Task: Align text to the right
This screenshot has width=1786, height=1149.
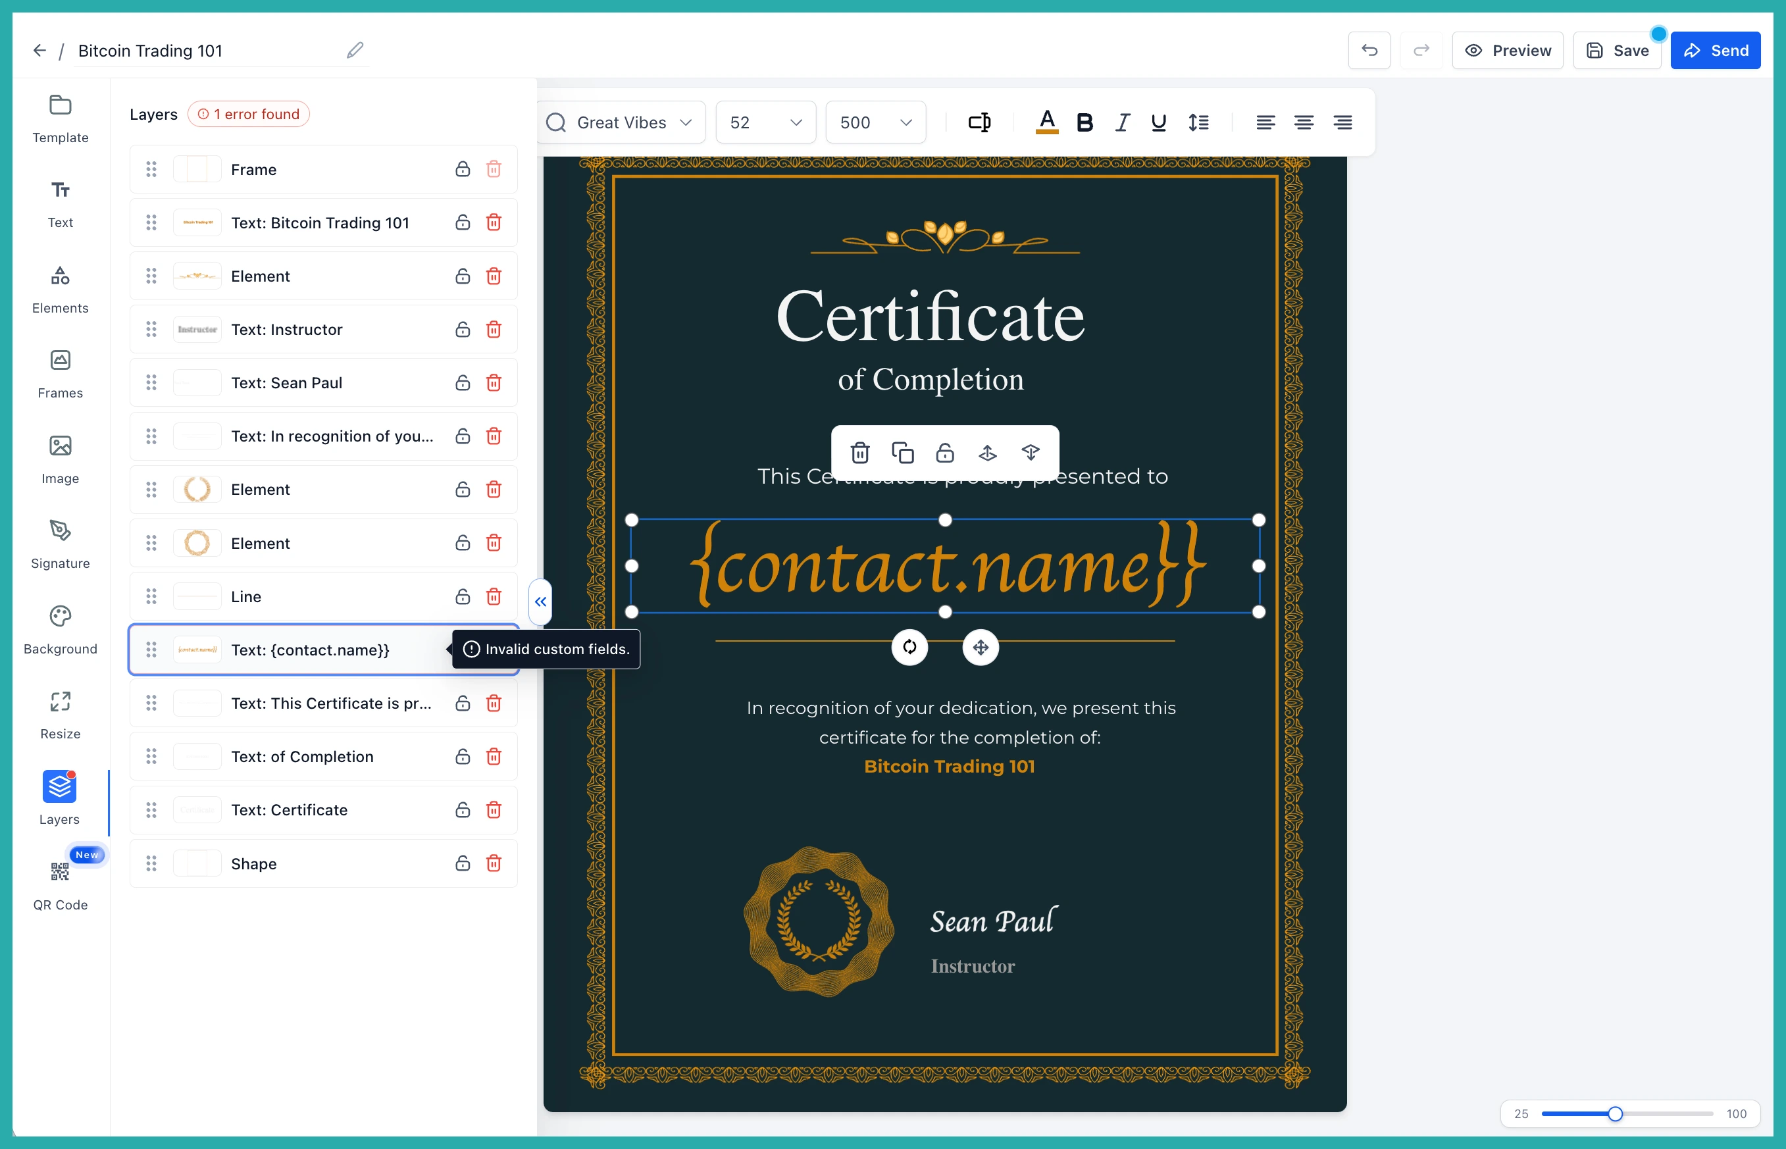Action: (x=1342, y=122)
